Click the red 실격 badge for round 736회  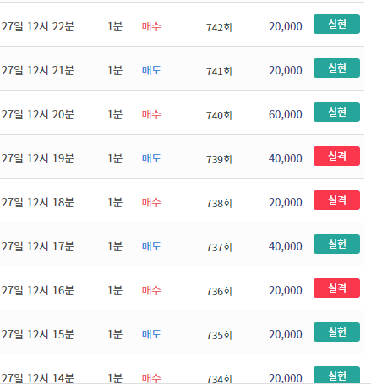[336, 288]
